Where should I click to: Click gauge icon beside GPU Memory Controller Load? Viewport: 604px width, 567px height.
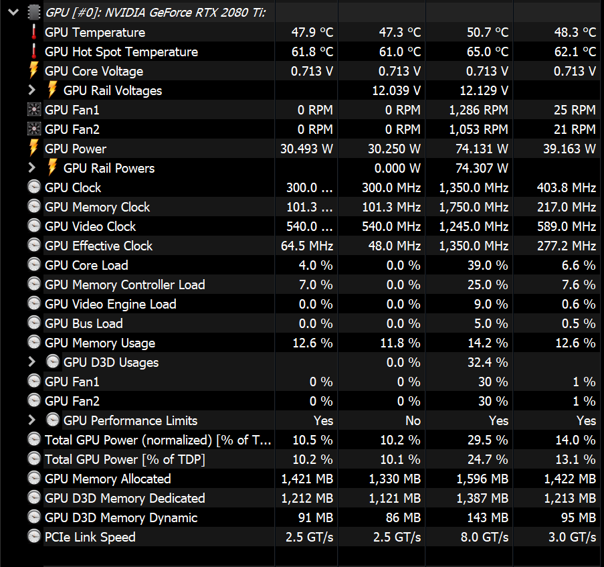(x=34, y=284)
